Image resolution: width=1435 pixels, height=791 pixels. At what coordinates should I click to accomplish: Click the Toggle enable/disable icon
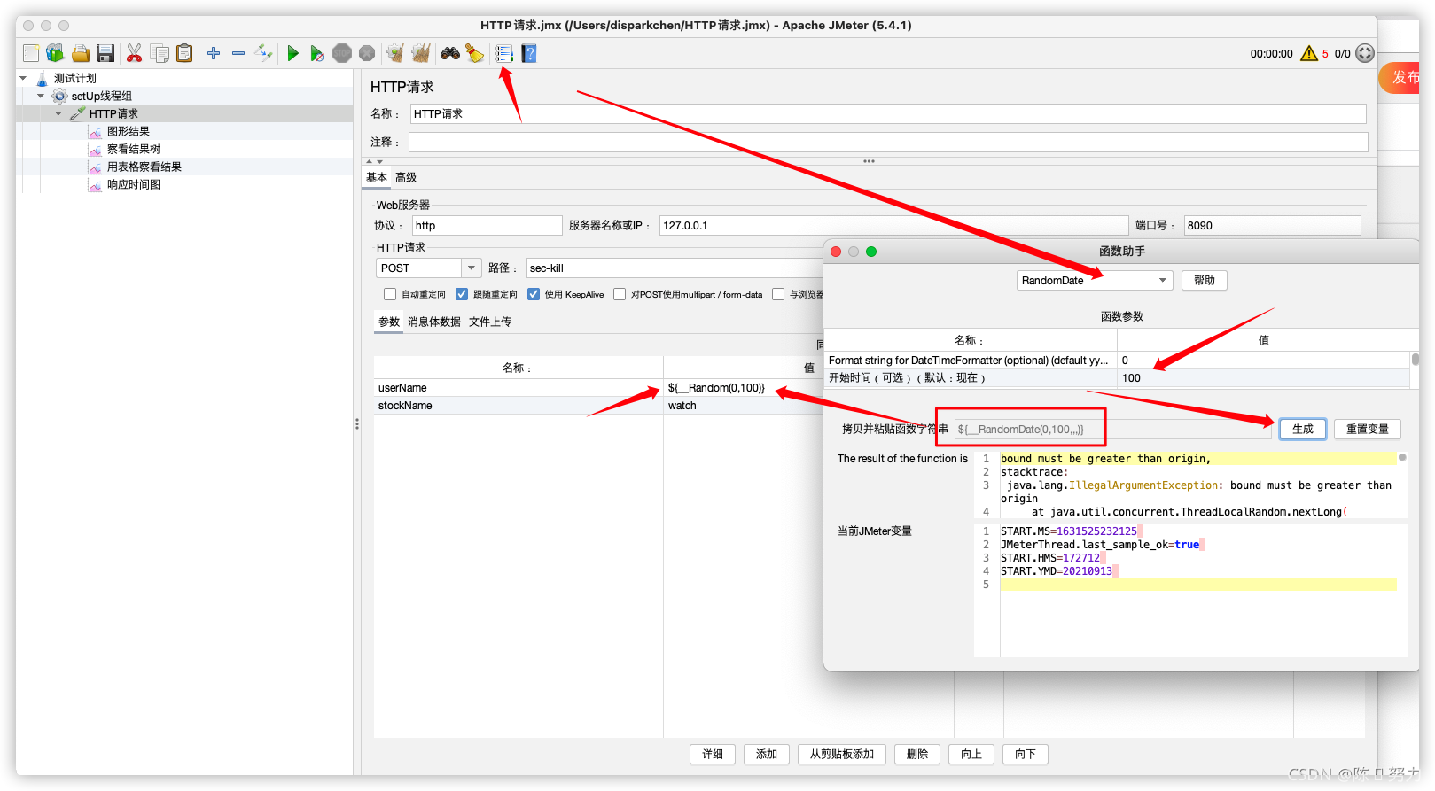263,53
